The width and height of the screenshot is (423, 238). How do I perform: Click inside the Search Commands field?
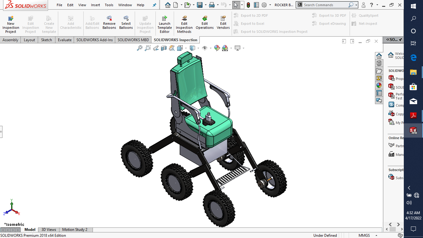click(x=325, y=5)
